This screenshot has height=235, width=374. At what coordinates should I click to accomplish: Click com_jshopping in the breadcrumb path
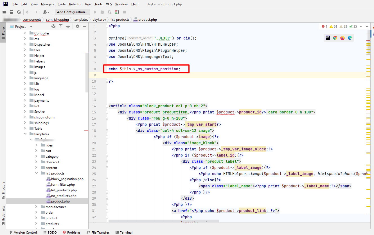click(x=57, y=20)
